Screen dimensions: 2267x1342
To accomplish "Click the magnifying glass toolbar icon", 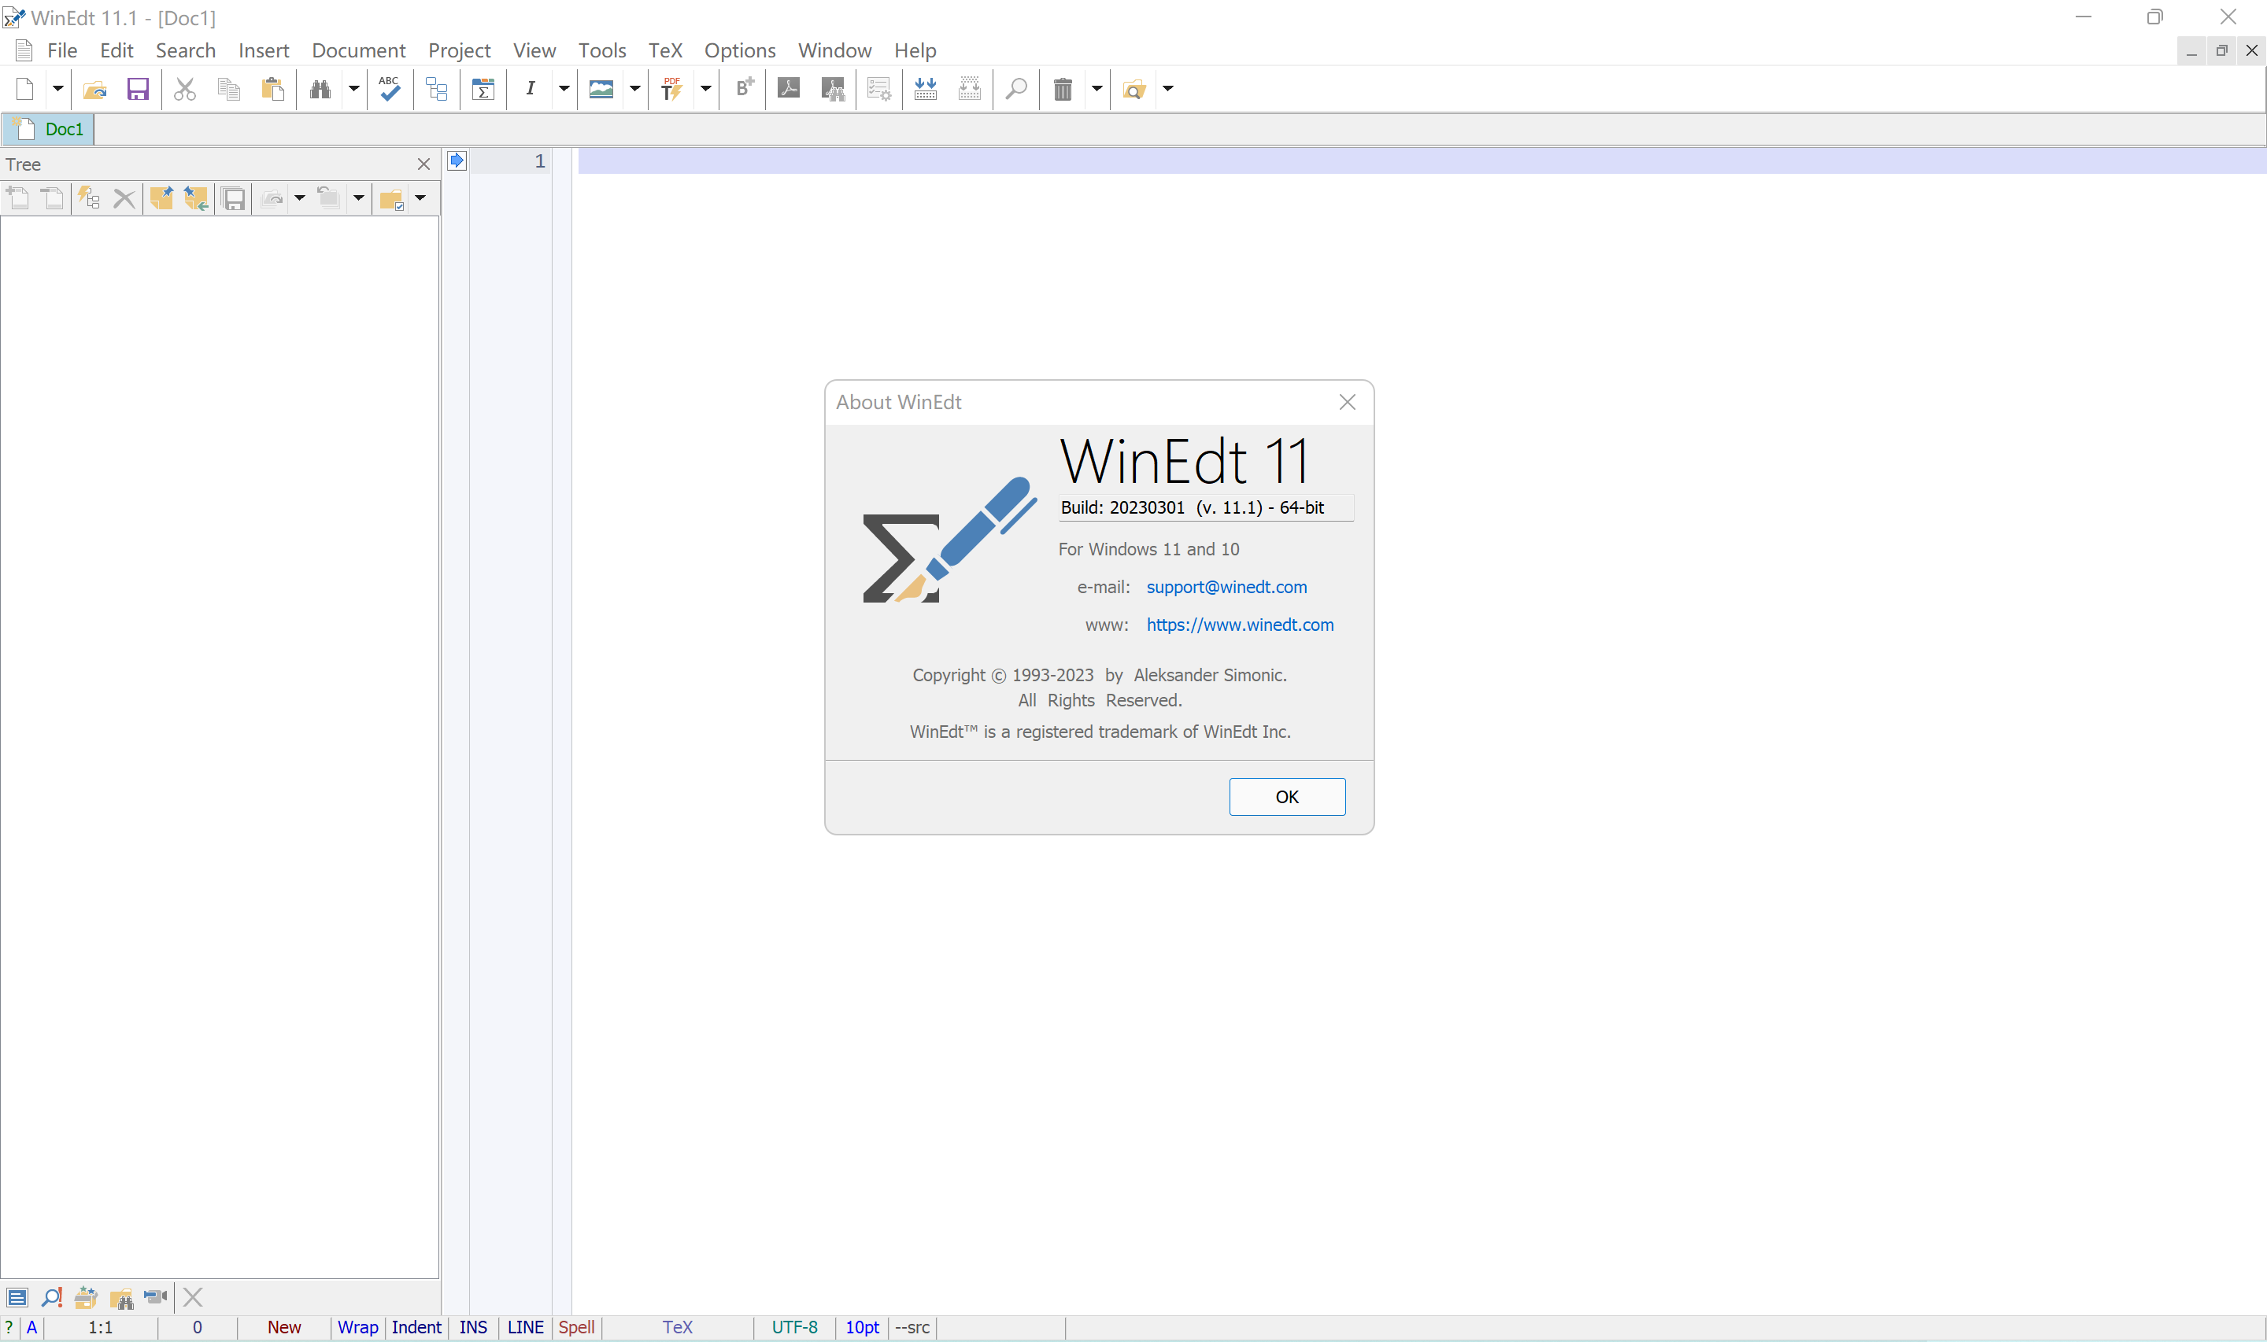I will click(1017, 89).
